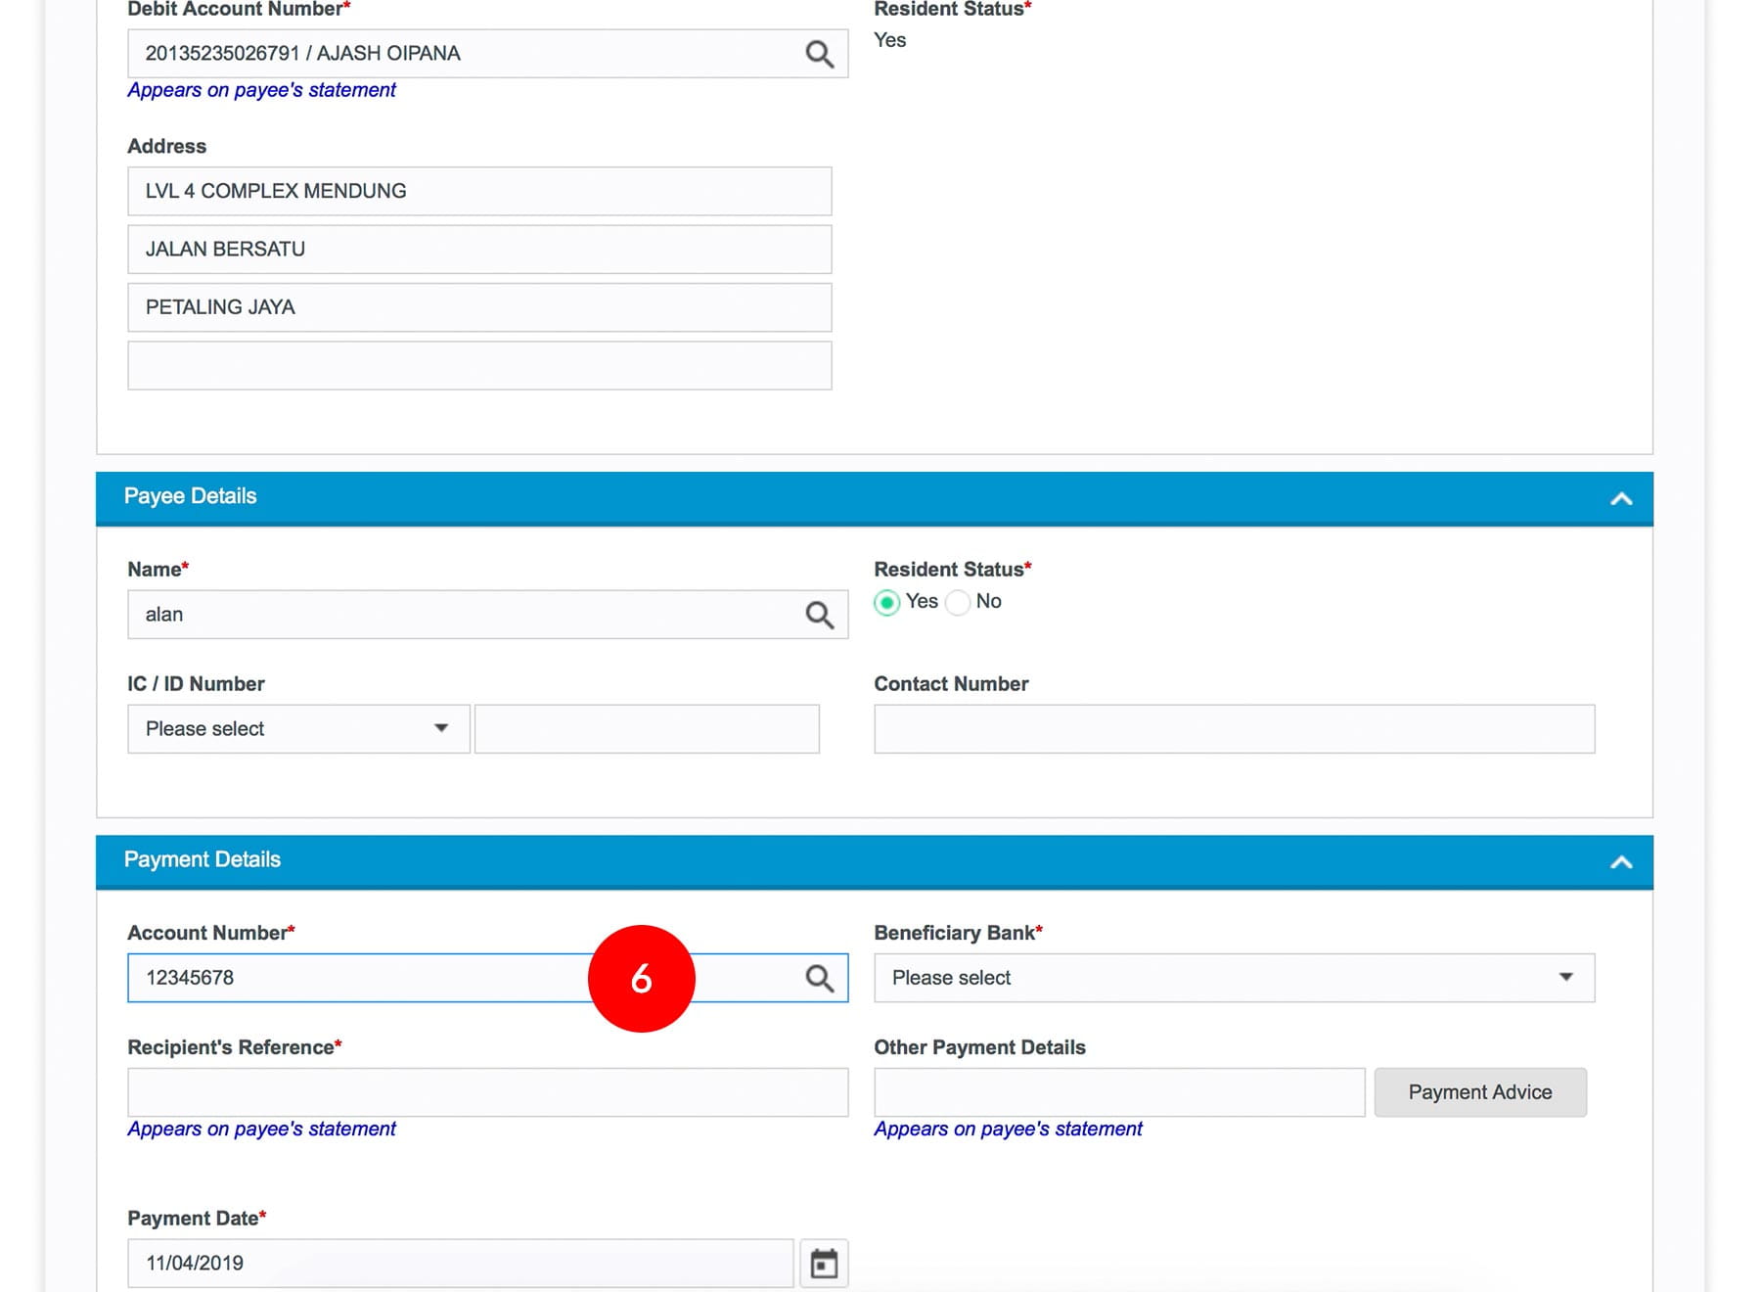Focus the Recipient's Reference field

tap(487, 1092)
